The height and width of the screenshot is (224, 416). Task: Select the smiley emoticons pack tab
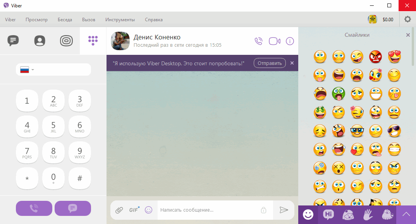tap(308, 215)
